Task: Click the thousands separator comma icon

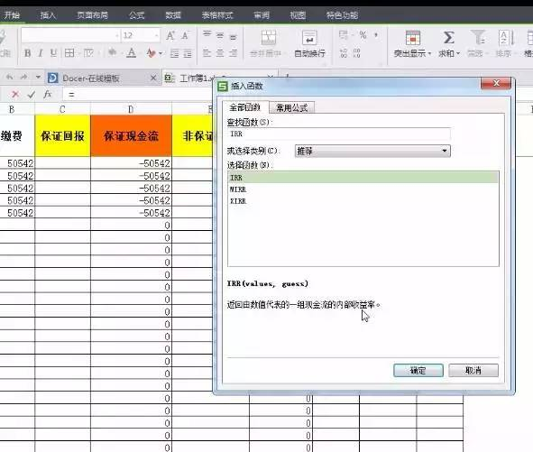Action: click(376, 34)
